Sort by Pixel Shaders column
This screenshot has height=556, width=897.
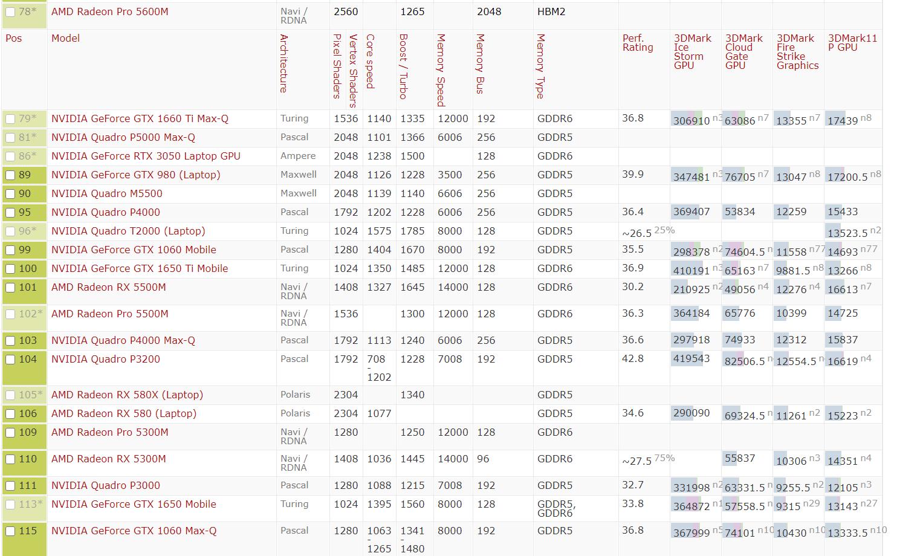point(337,66)
